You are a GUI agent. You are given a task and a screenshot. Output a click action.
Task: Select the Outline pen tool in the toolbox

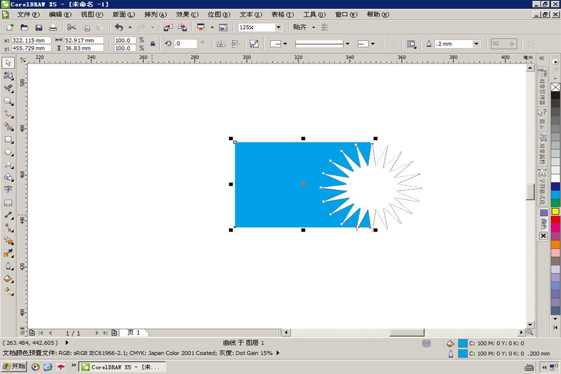click(8, 266)
